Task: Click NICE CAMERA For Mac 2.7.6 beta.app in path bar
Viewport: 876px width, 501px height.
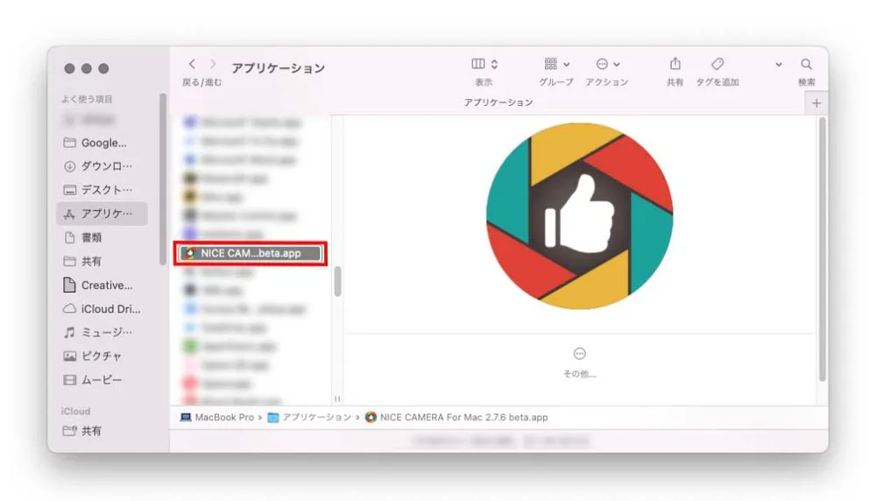Action: tap(456, 417)
